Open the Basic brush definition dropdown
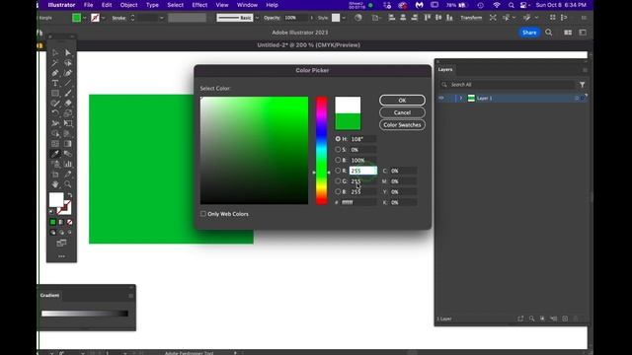632x355 pixels. click(257, 18)
